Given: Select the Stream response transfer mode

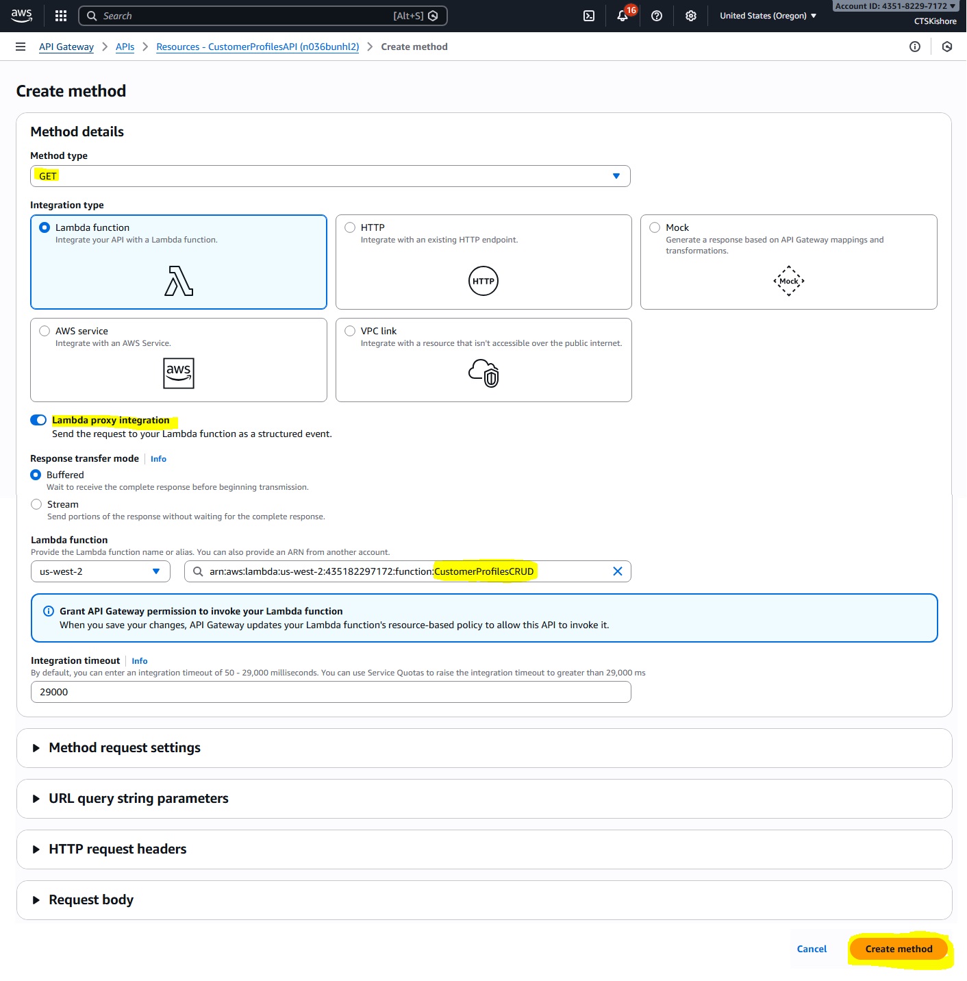Looking at the screenshot, I should click(x=37, y=504).
